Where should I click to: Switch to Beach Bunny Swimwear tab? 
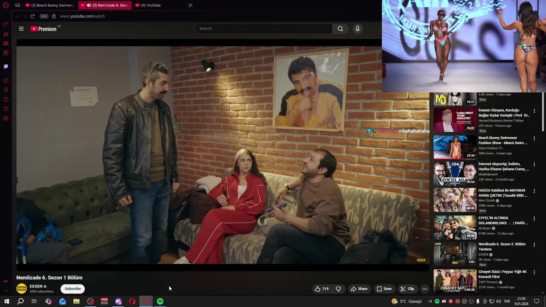click(x=50, y=5)
